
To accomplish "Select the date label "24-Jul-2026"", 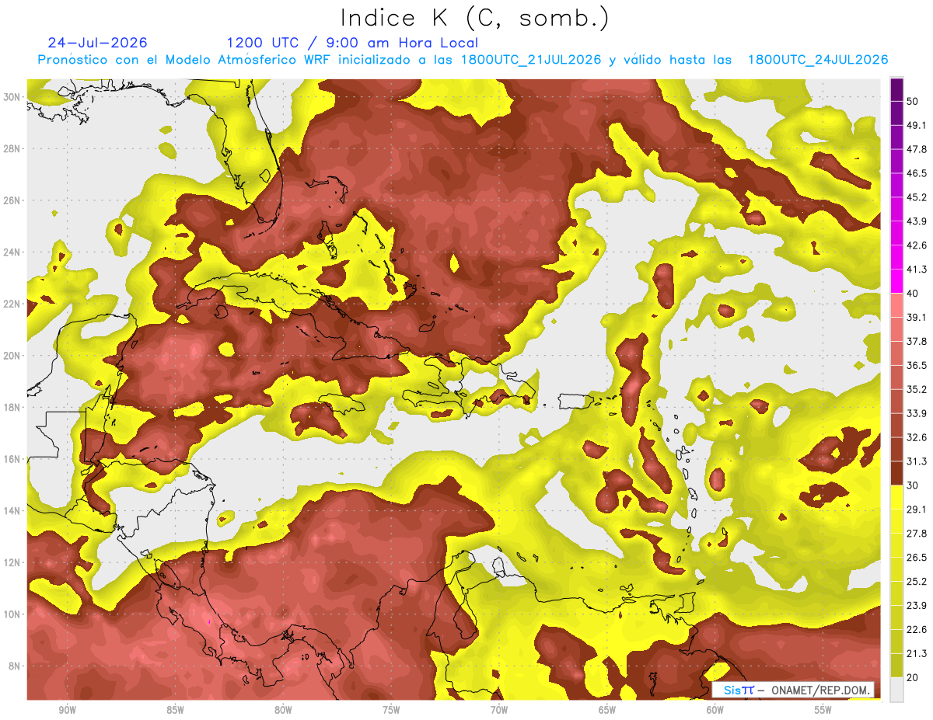I will pyautogui.click(x=97, y=43).
